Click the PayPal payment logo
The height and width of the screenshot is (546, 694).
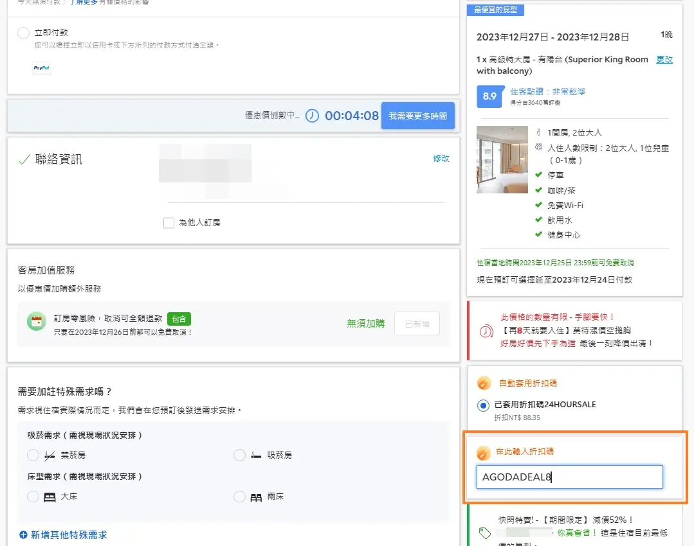click(x=42, y=68)
